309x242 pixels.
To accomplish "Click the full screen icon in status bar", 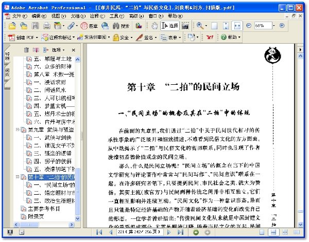I will [x=10, y=232].
